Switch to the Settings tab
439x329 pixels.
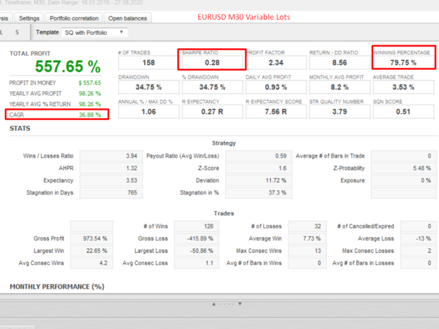[x=29, y=18]
